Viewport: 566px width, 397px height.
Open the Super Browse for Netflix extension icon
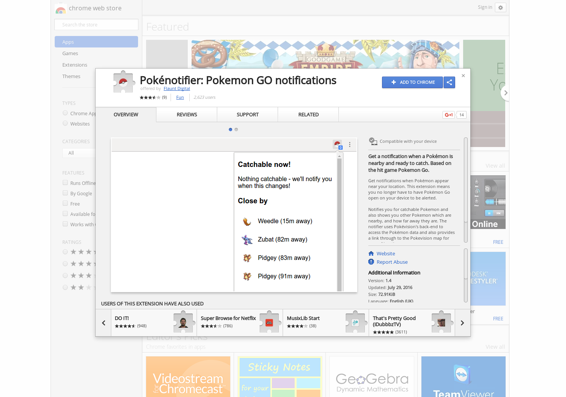click(x=269, y=322)
